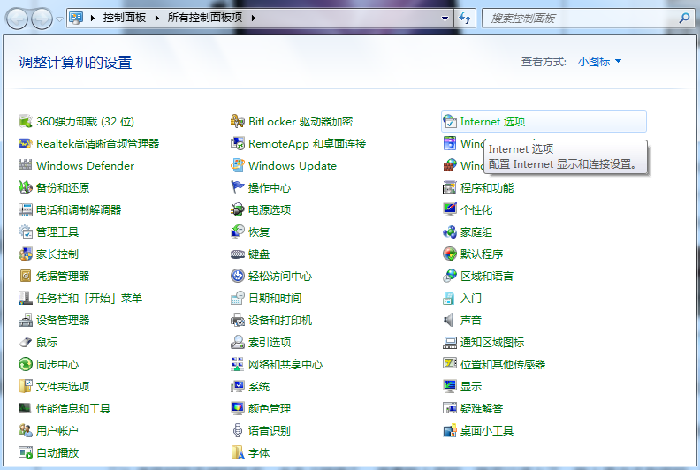Click the address bar refresh button
The height and width of the screenshot is (470, 700).
pos(466,18)
